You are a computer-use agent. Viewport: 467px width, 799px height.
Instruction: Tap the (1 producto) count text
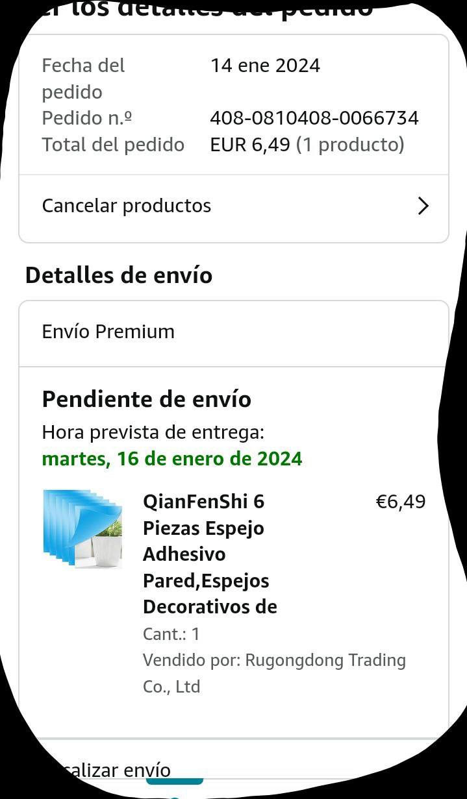click(x=350, y=145)
